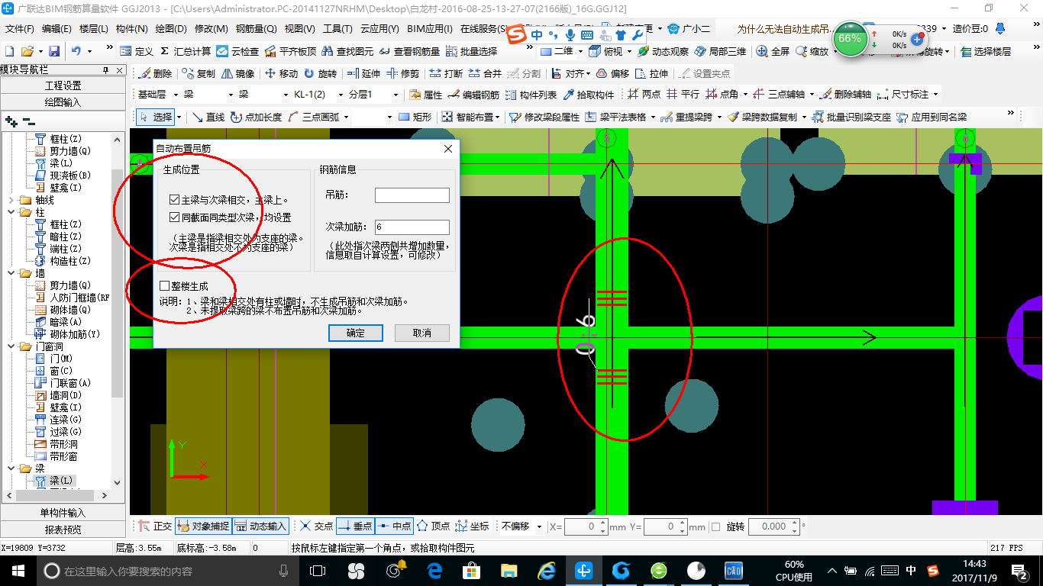Screen dimensions: 1043x586
Task: Click 应用到同名梁 tool
Action: click(x=932, y=117)
